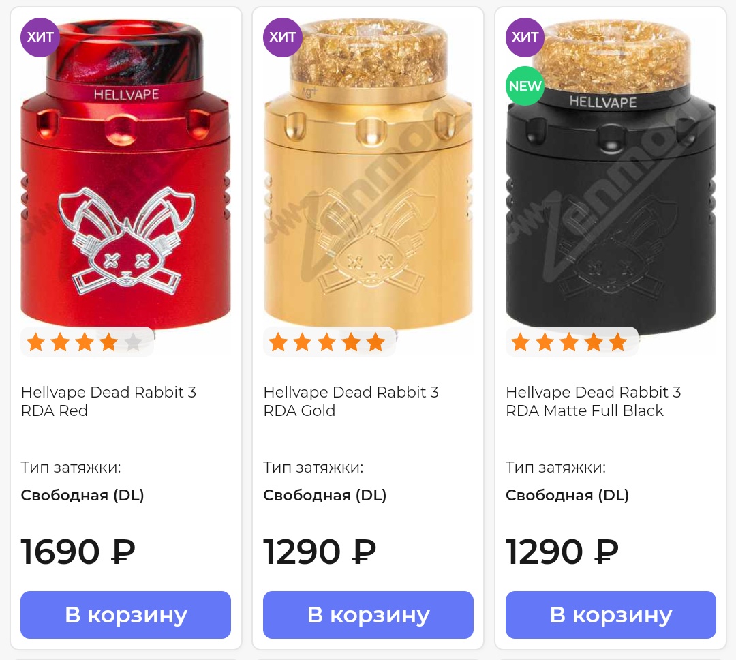
Task: Click the star rating of the Red RDA
Action: pos(85,342)
